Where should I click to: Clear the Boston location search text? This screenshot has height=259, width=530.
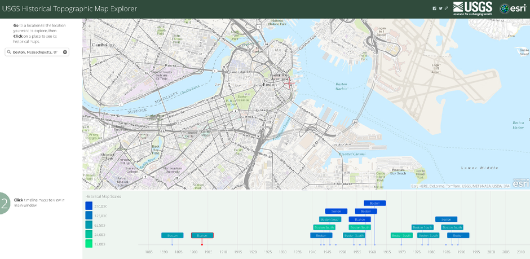point(65,52)
